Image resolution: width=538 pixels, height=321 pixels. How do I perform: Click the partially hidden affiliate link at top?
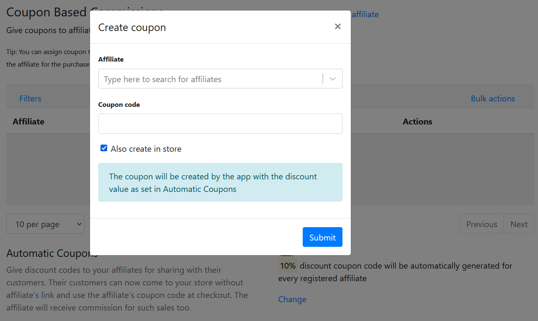coord(365,14)
